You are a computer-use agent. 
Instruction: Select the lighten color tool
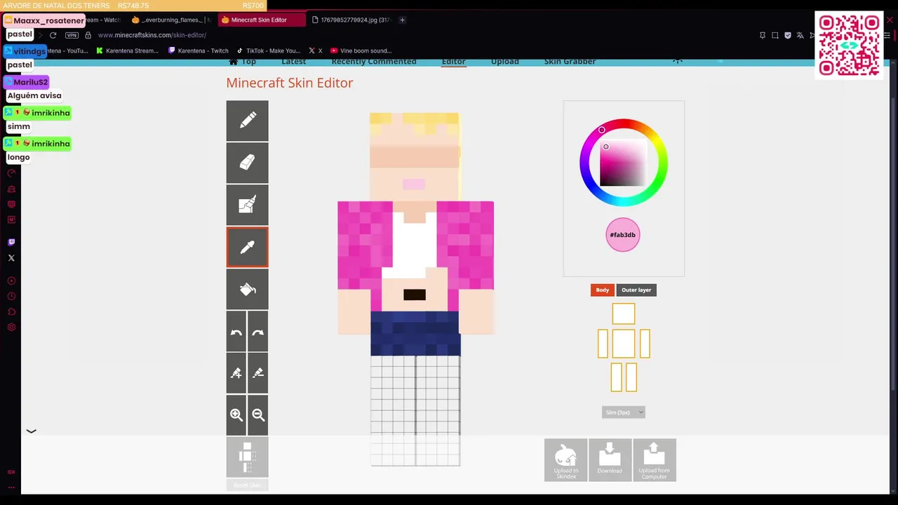[236, 373]
